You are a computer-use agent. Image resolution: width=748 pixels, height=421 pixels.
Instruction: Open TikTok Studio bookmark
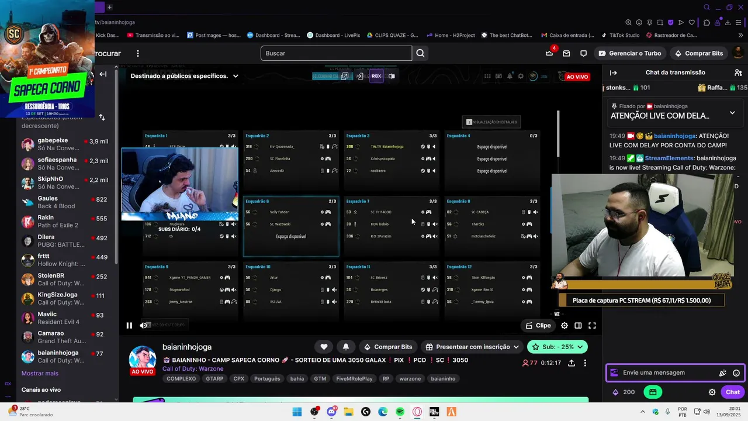coord(619,35)
